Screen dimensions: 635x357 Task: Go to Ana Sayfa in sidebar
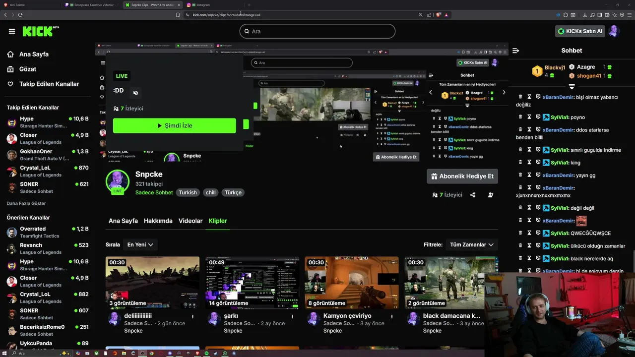point(34,54)
